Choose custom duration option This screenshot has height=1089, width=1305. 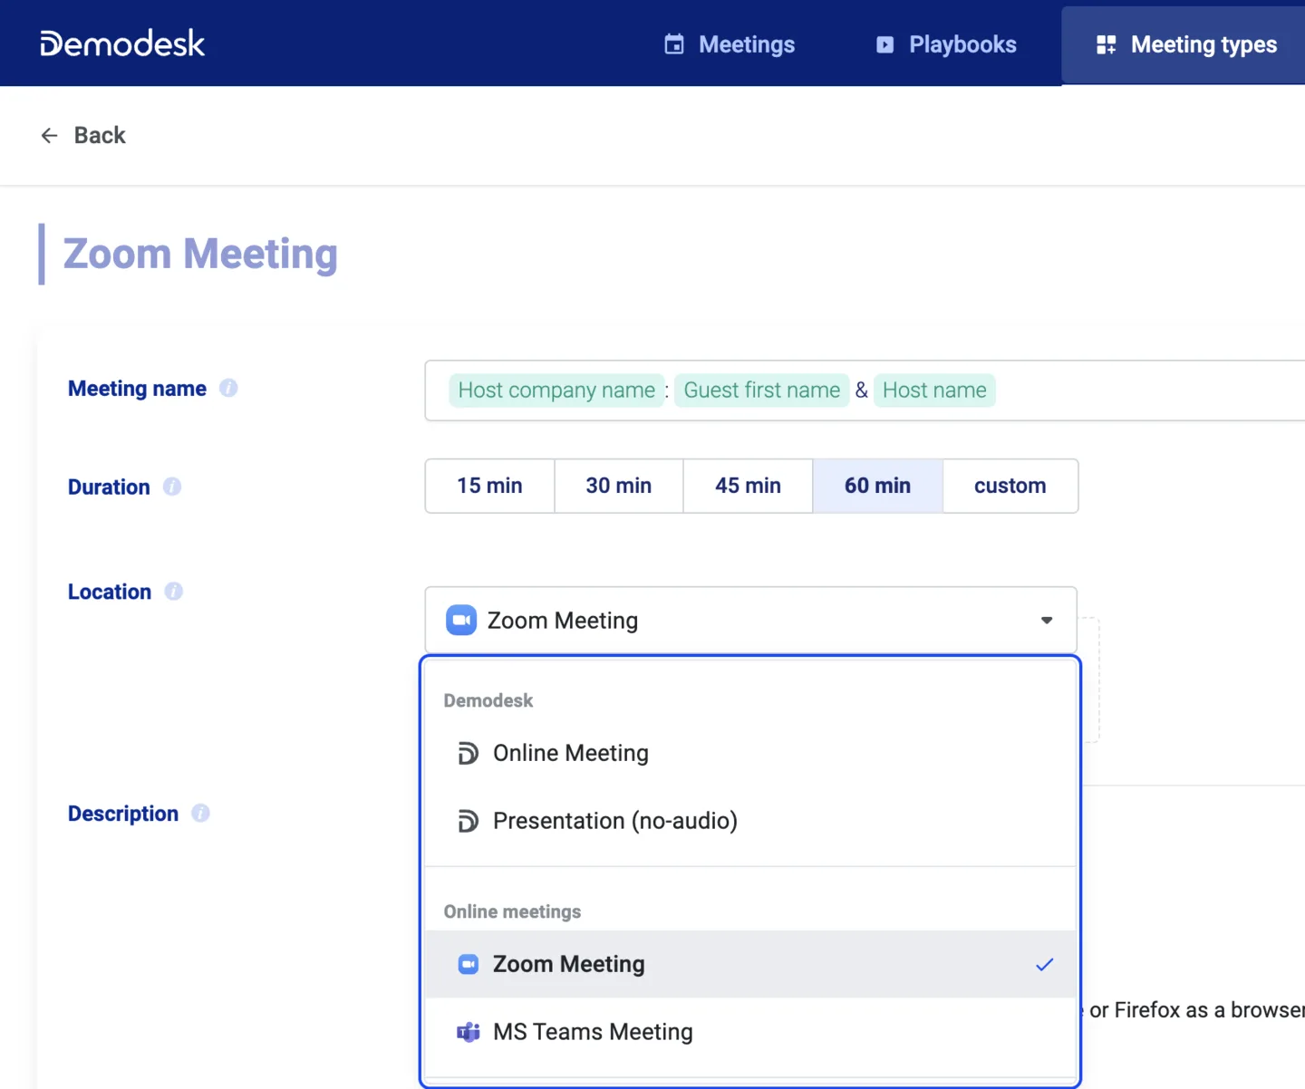pos(1010,486)
